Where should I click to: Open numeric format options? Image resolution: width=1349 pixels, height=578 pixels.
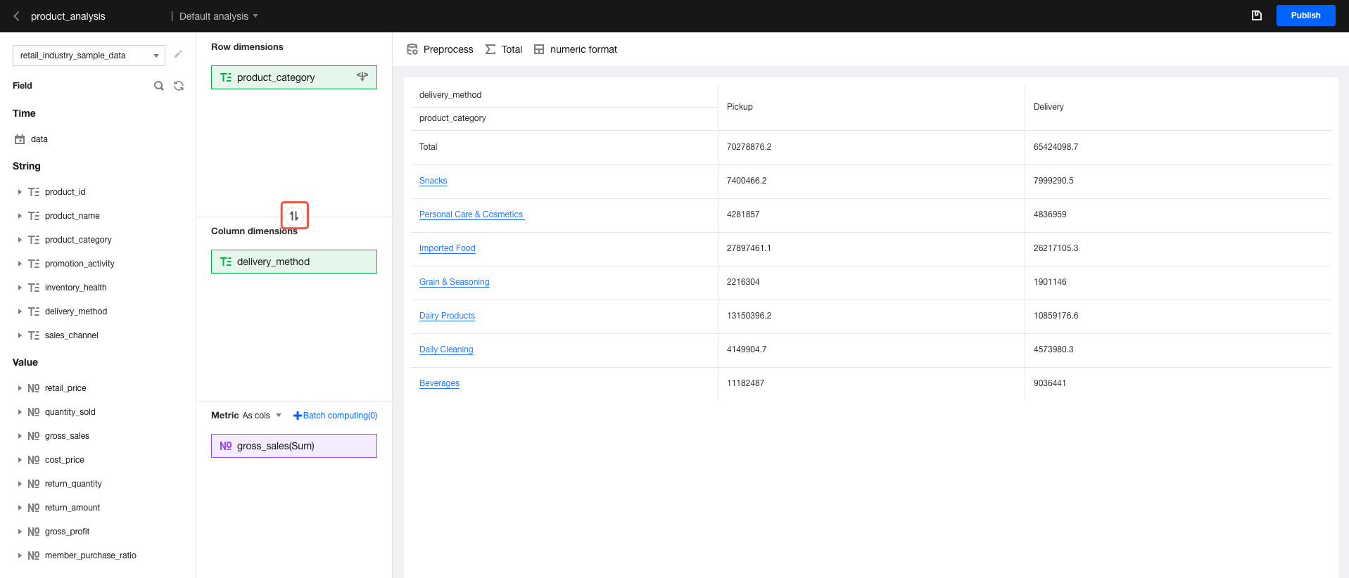click(576, 49)
